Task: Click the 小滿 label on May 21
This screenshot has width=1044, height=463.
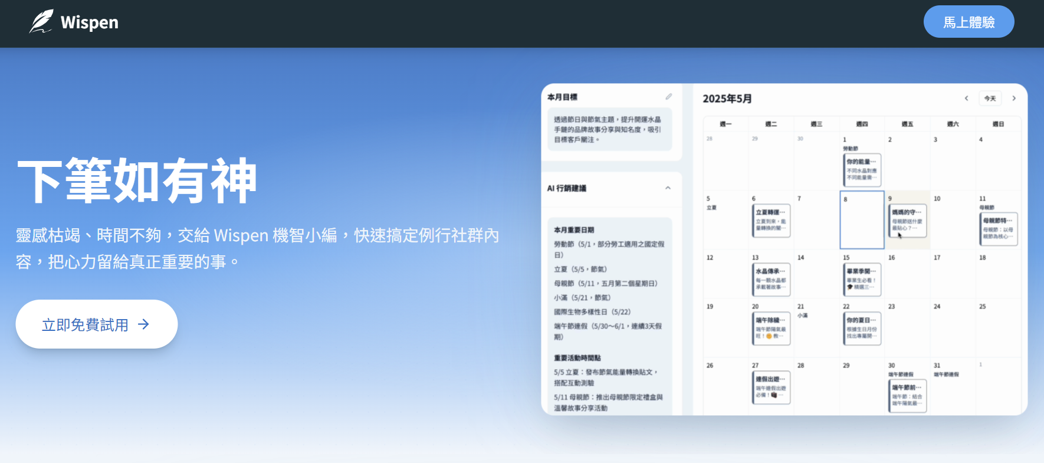Action: 802,316
